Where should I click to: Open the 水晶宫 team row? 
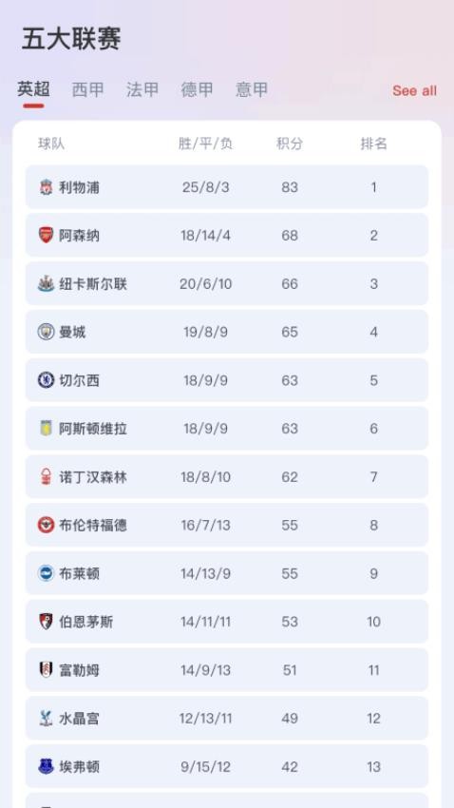tap(227, 719)
